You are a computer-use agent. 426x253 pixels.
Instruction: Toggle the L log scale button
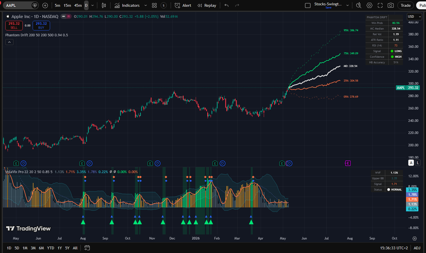coord(418,163)
